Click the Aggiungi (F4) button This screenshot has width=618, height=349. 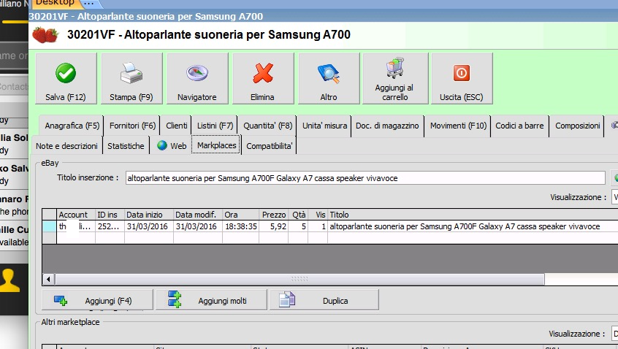click(x=97, y=301)
